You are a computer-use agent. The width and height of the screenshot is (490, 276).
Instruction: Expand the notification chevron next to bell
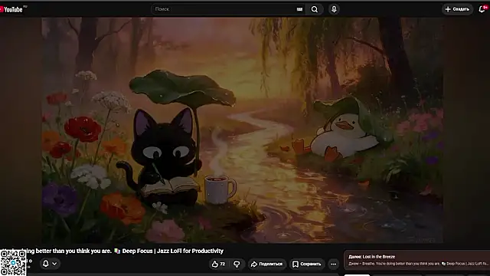pyautogui.click(x=54, y=264)
